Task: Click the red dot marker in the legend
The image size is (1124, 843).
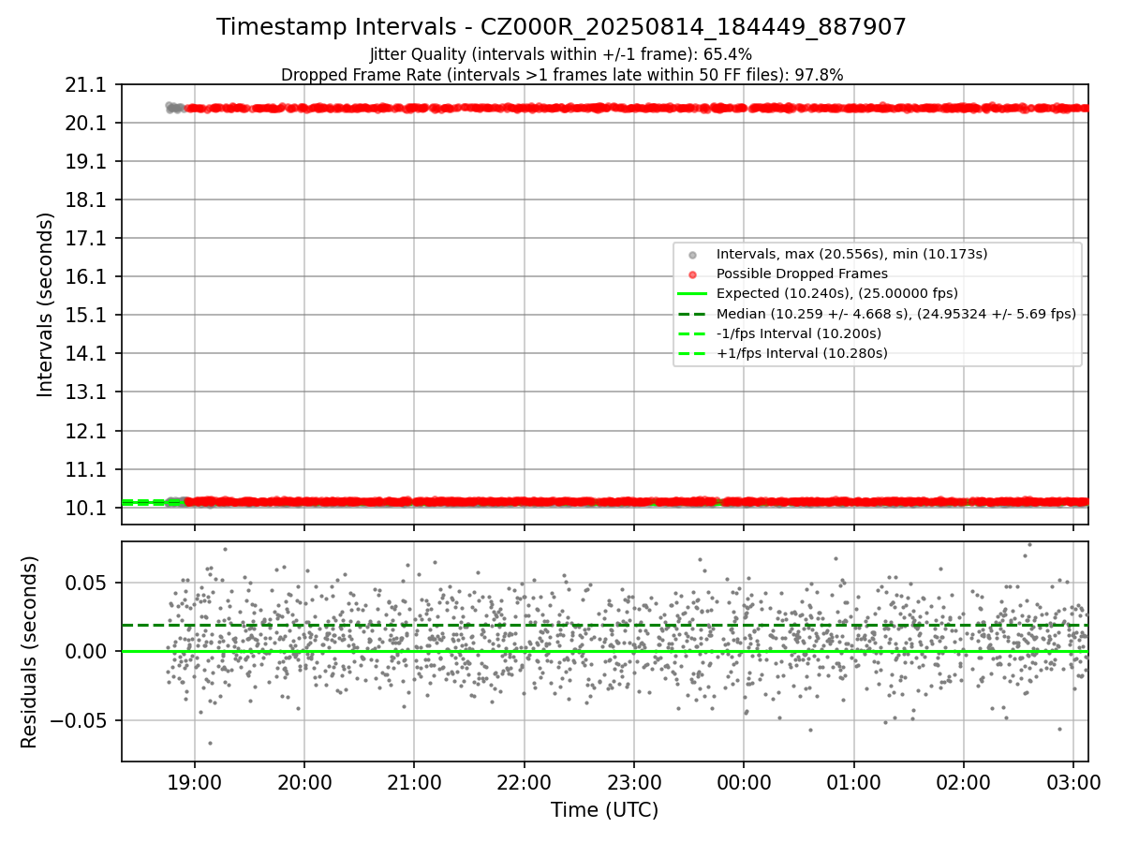Action: click(692, 274)
